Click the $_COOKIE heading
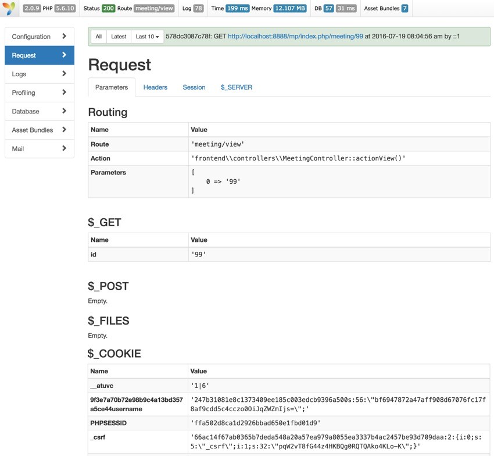Viewport: 494px width, 456px height. tap(114, 353)
